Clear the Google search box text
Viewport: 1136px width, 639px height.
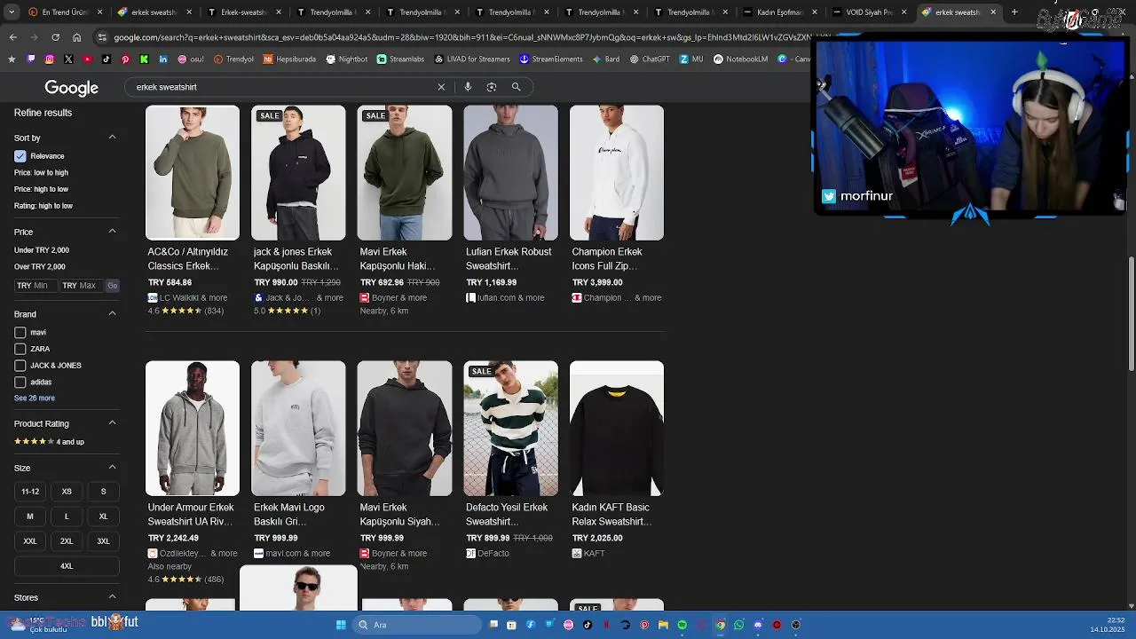[x=441, y=87]
